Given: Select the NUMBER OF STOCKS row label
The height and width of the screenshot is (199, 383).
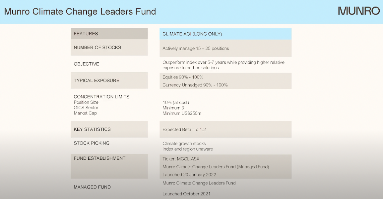Looking at the screenshot, I should coord(97,48).
